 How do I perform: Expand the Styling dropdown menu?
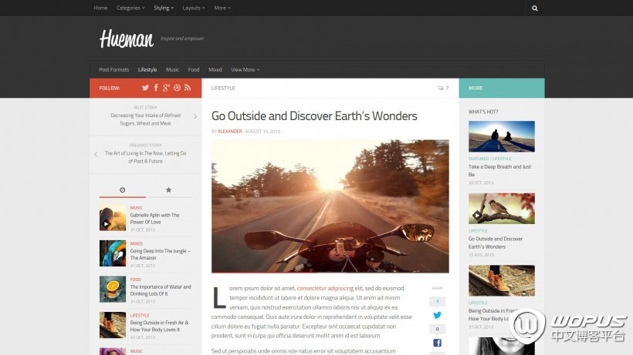pyautogui.click(x=163, y=8)
